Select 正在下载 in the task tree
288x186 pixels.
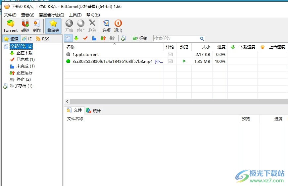24,53
